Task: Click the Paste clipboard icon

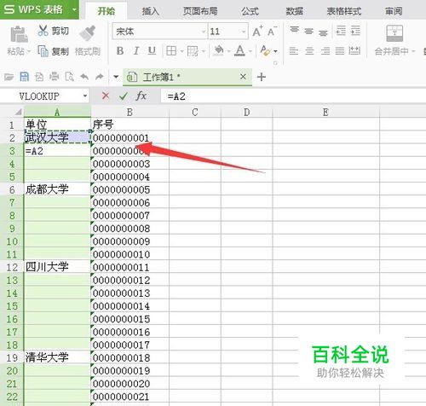Action: (x=19, y=34)
